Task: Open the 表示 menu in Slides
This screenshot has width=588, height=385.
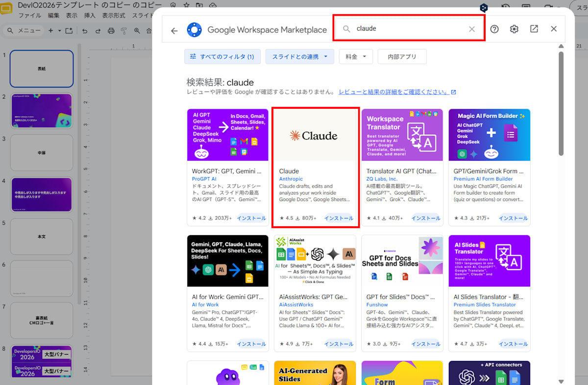Action: (72, 16)
